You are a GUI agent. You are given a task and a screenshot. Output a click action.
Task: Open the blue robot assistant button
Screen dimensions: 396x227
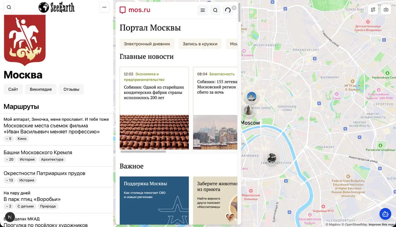(x=385, y=214)
